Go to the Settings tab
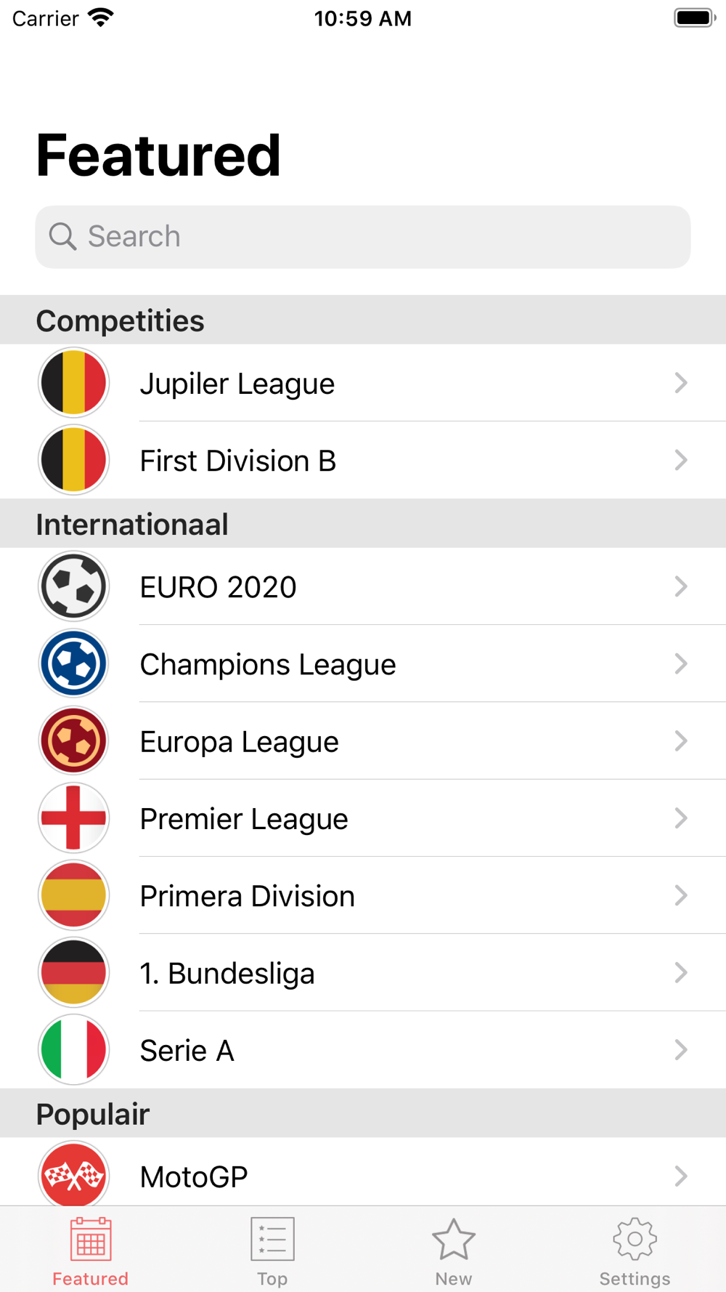 click(x=635, y=1251)
